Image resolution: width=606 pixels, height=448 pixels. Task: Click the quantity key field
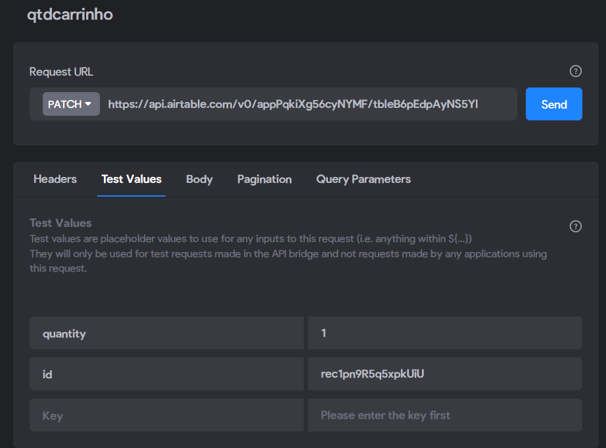click(x=166, y=333)
